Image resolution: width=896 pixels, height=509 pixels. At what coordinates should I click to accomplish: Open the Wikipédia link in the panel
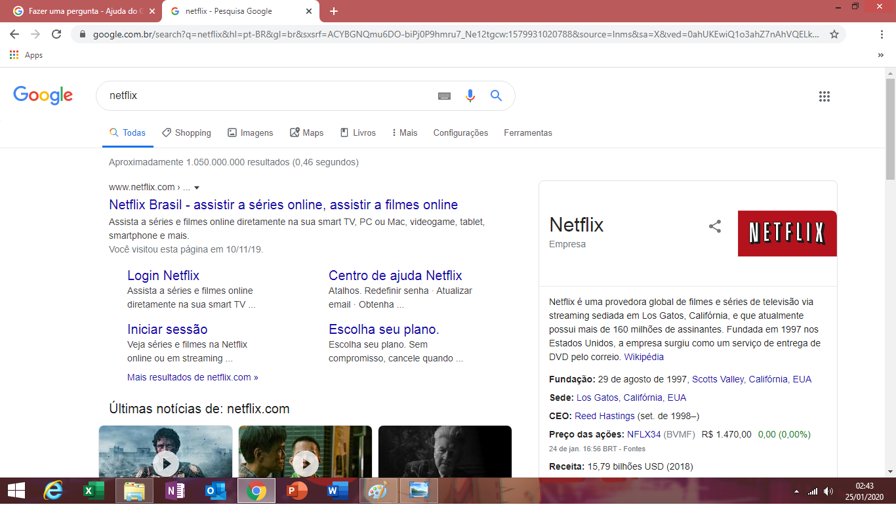[x=643, y=357]
